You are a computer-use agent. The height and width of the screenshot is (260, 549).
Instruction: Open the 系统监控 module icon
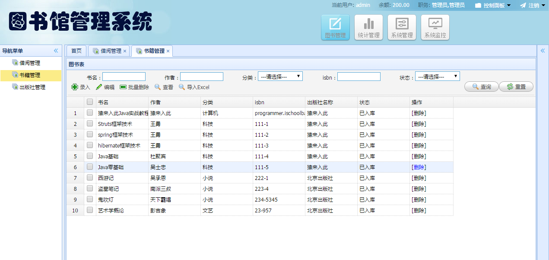435,27
